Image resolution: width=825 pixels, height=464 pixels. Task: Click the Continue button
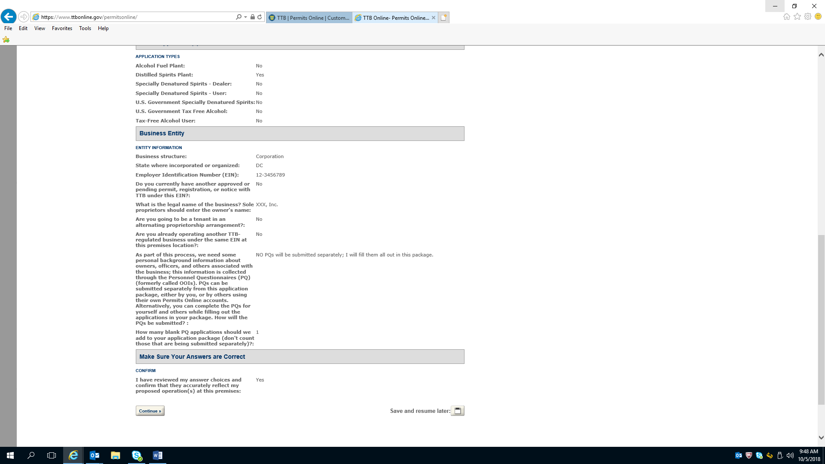click(x=150, y=411)
